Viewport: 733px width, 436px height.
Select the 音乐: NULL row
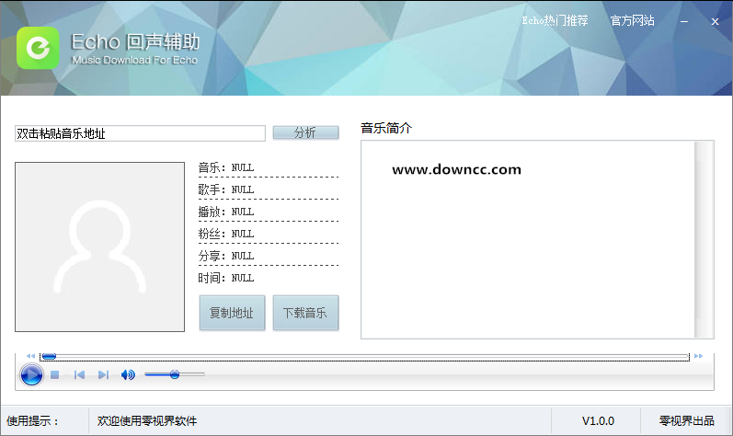coord(269,167)
